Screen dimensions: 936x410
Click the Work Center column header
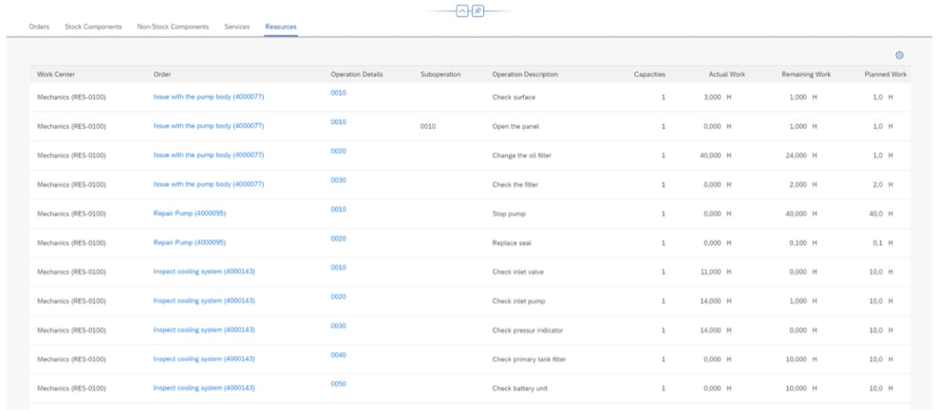56,74
